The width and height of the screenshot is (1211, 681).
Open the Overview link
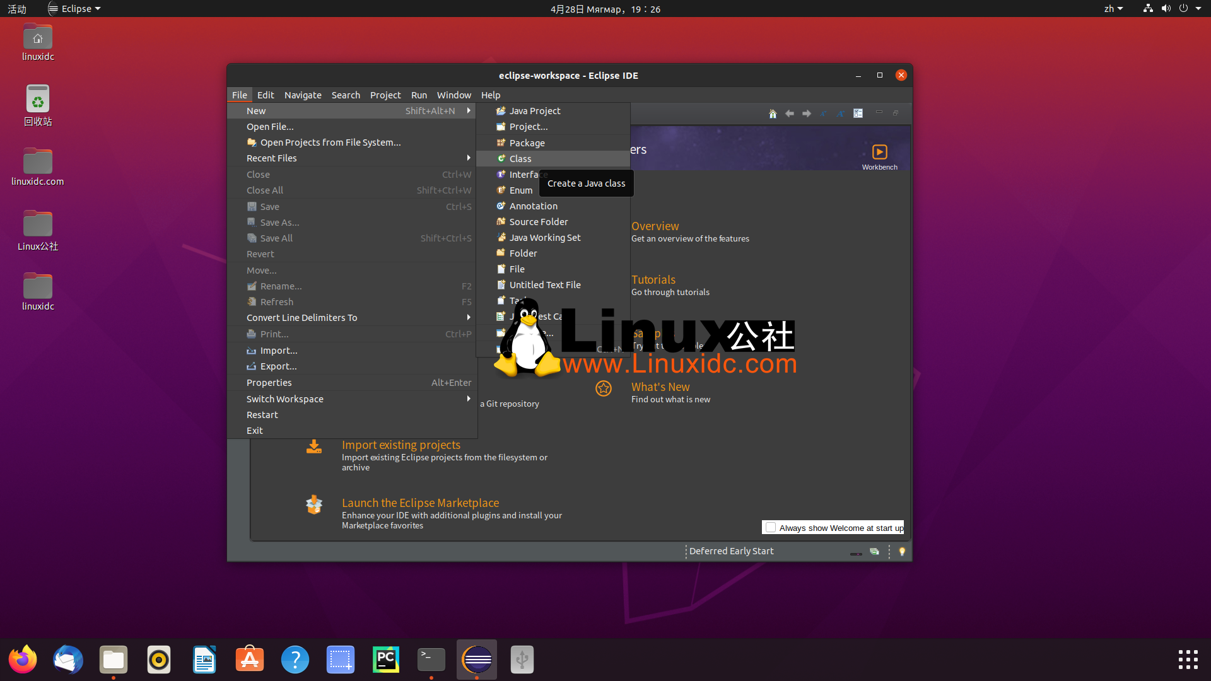point(655,226)
